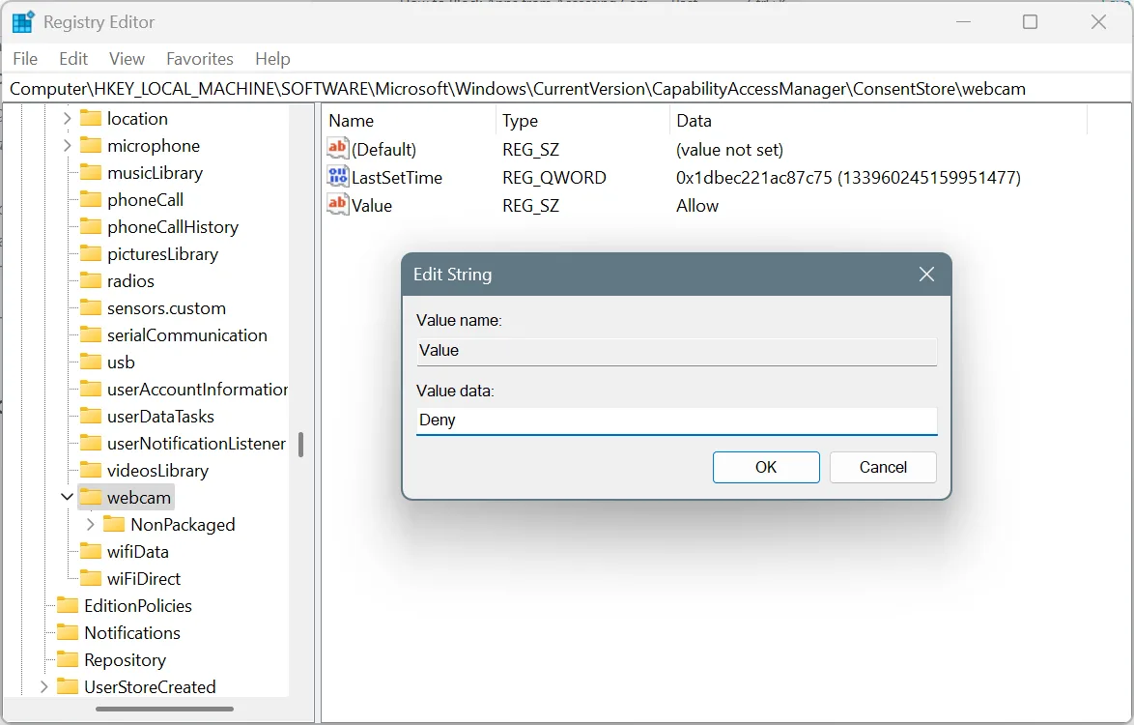This screenshot has width=1134, height=725.
Task: Click the registry path address bar
Action: click(567, 89)
